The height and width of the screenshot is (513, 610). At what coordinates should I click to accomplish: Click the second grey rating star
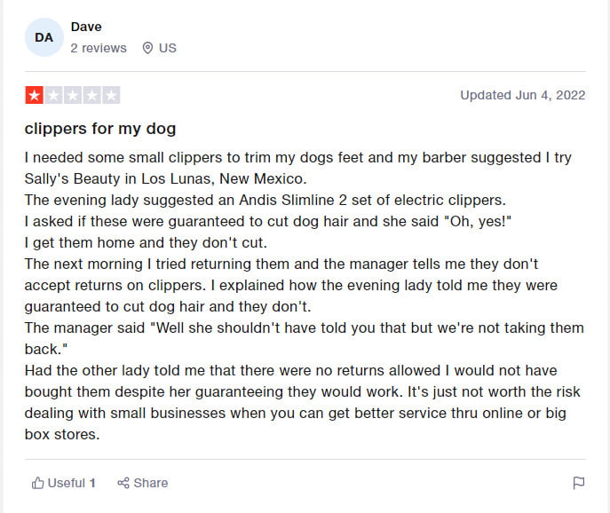pyautogui.click(x=53, y=95)
